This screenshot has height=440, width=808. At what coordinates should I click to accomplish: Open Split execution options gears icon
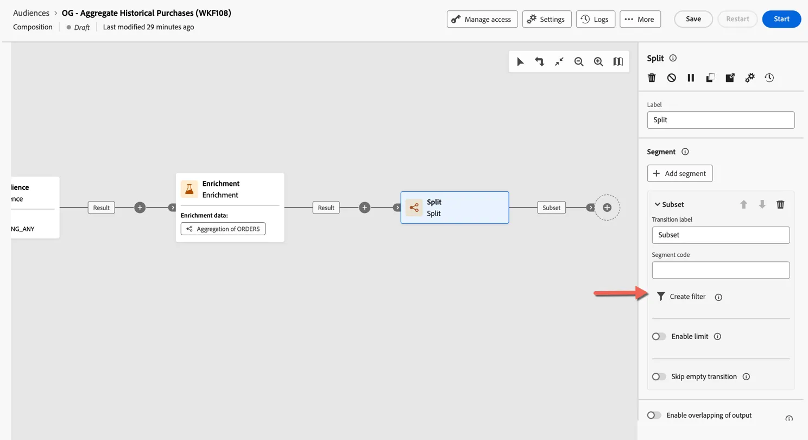750,78
